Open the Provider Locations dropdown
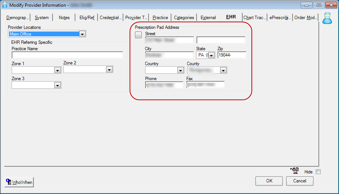 click(x=82, y=34)
